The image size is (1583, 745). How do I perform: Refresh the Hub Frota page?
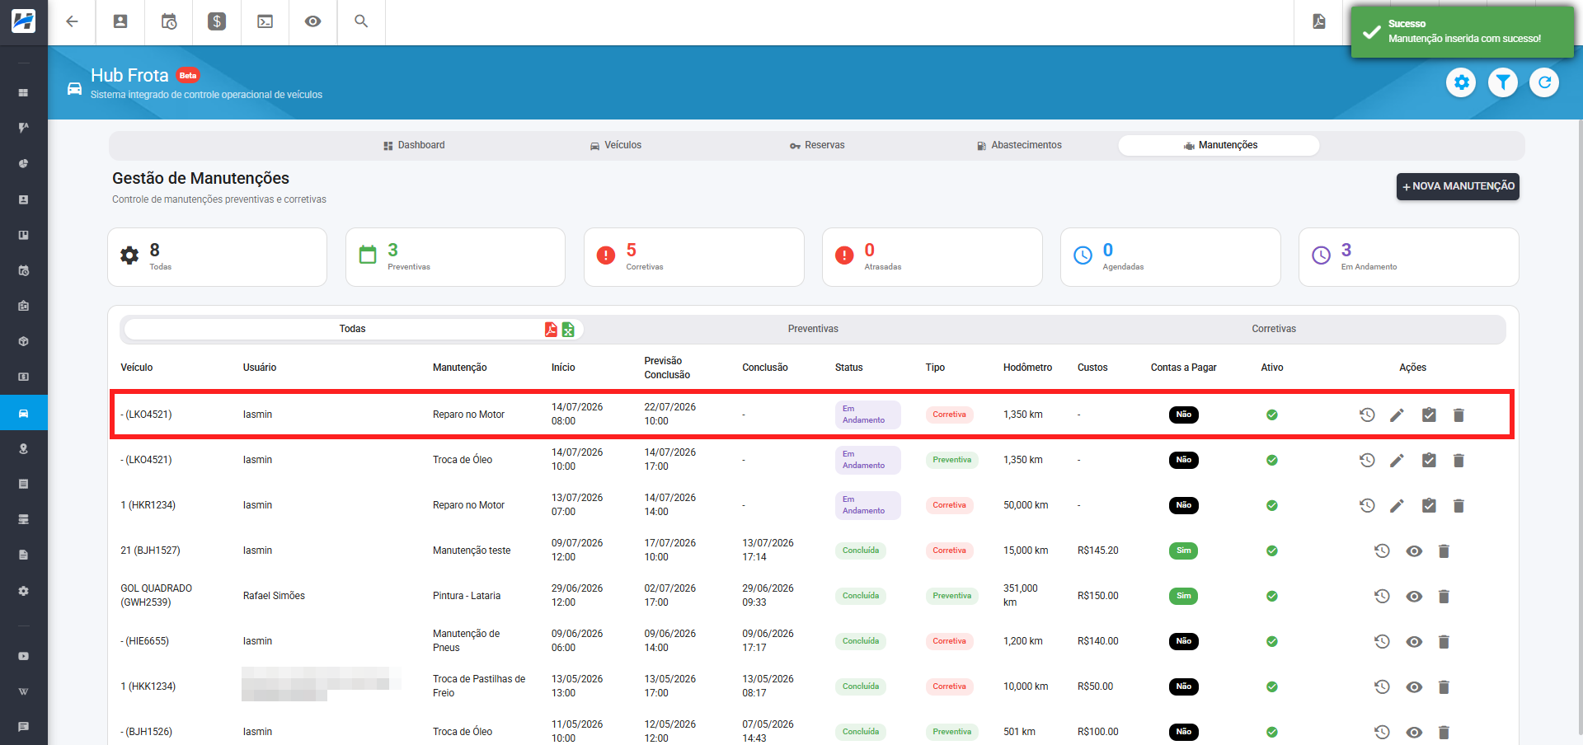click(1544, 82)
